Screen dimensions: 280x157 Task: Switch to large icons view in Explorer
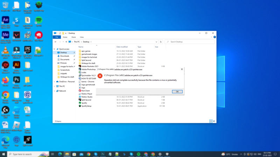[x=214, y=121]
